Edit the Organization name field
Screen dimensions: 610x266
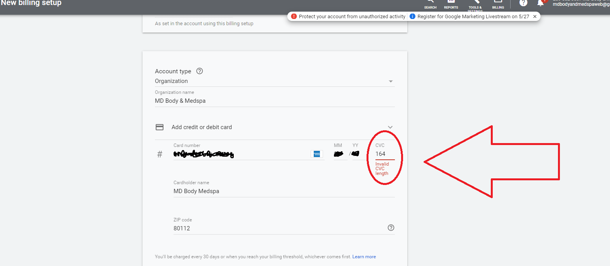coord(275,101)
